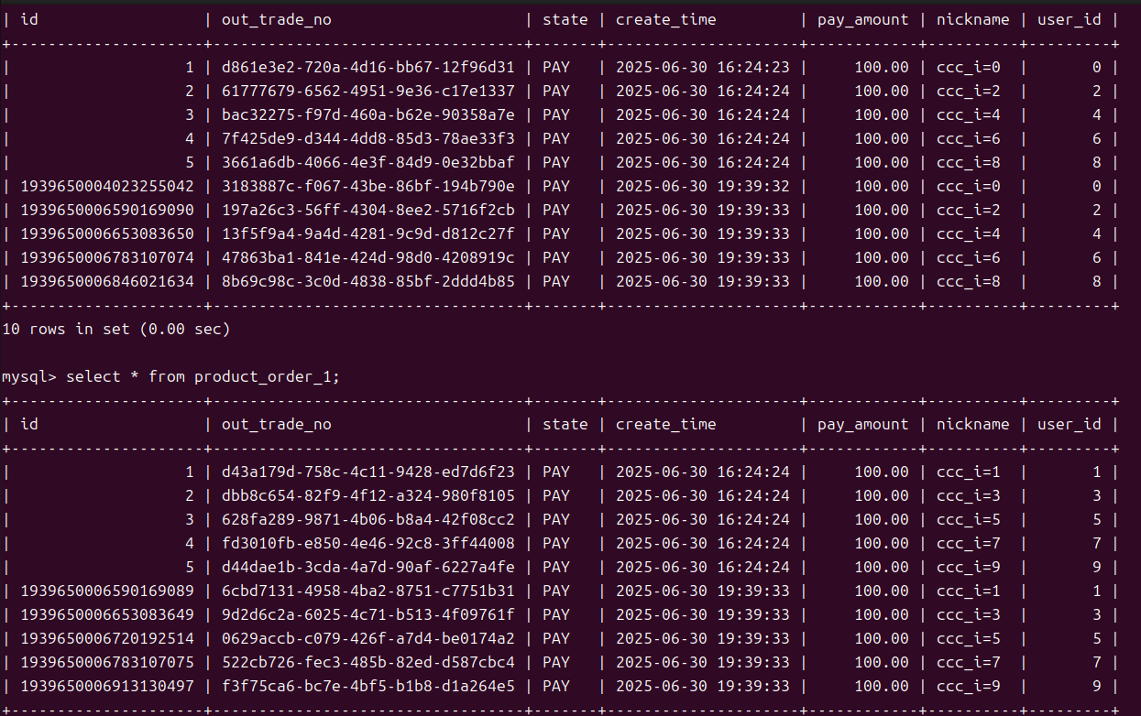The width and height of the screenshot is (1141, 716).
Task: Select trade number bac32275-f97d-460a-b62e-90358a7e
Action: (x=368, y=114)
